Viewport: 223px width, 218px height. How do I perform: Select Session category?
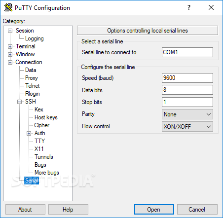pyautogui.click(x=25, y=31)
